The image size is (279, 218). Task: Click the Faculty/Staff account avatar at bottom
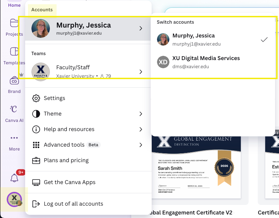pyautogui.click(x=14, y=199)
